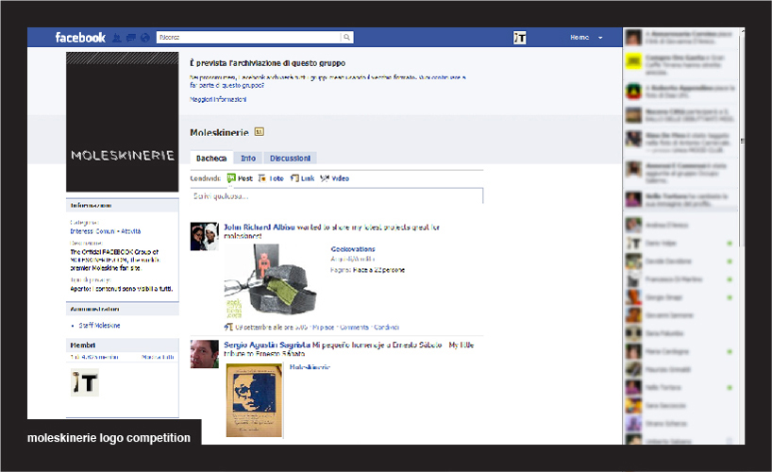Viewport: 772px width, 472px height.
Task: Open John Richard Albiso's profile link
Action: click(x=259, y=228)
